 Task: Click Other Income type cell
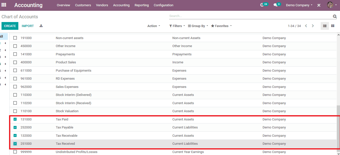pyautogui.click(x=182, y=46)
